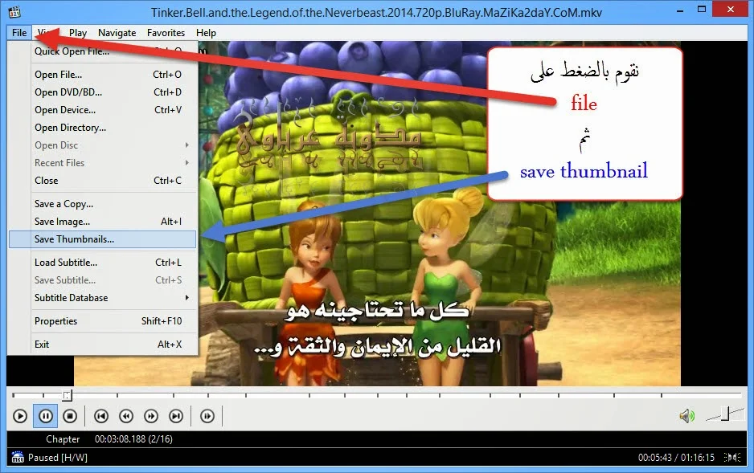Step one frame forward
Screen dimensions: 754x473
pos(207,416)
